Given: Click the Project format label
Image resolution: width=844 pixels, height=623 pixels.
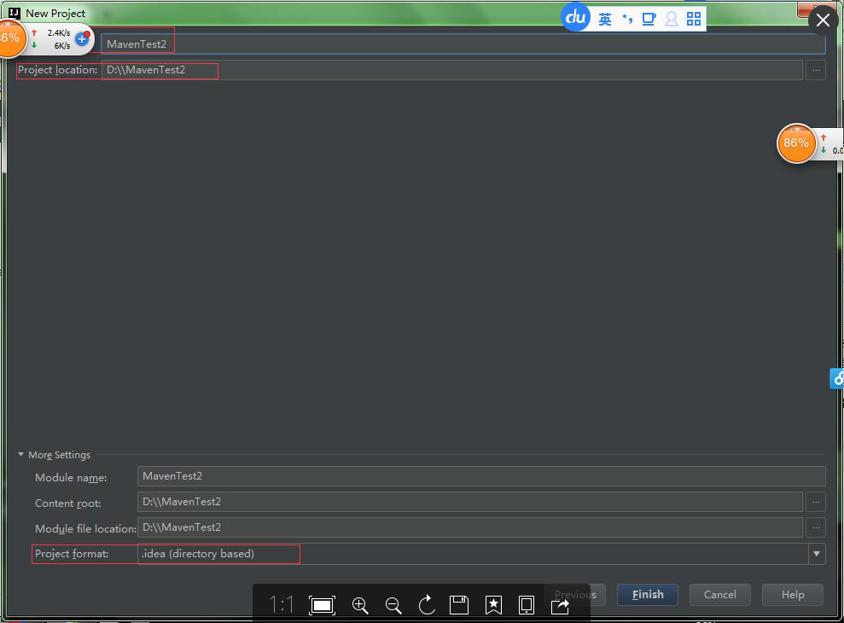Looking at the screenshot, I should coord(72,554).
